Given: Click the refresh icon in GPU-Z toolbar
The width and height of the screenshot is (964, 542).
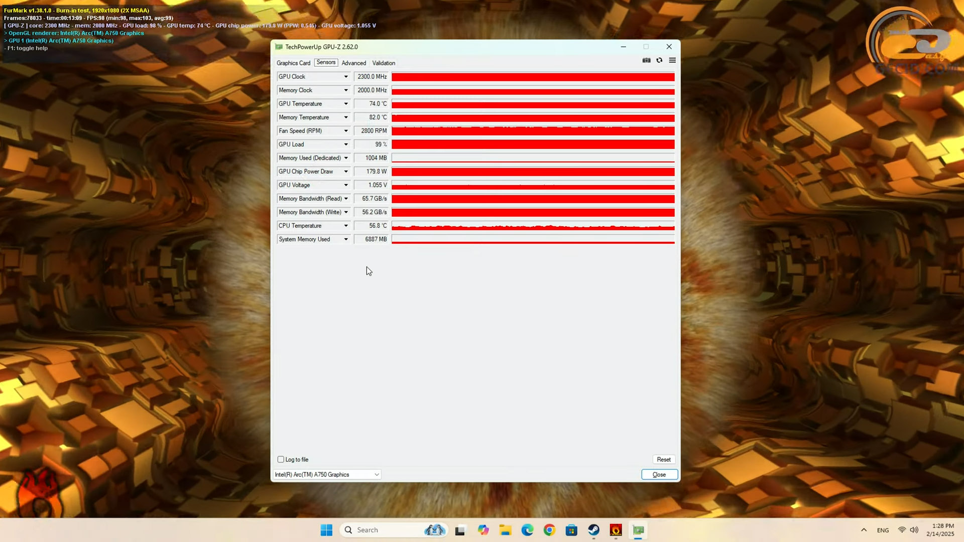Looking at the screenshot, I should [659, 60].
